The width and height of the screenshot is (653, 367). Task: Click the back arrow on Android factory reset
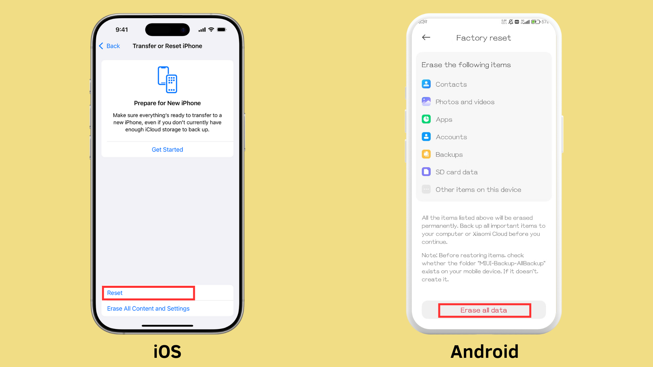[x=426, y=38]
